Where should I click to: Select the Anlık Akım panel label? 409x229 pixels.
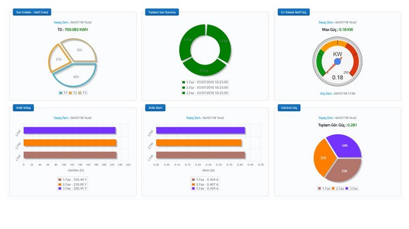pyautogui.click(x=155, y=108)
